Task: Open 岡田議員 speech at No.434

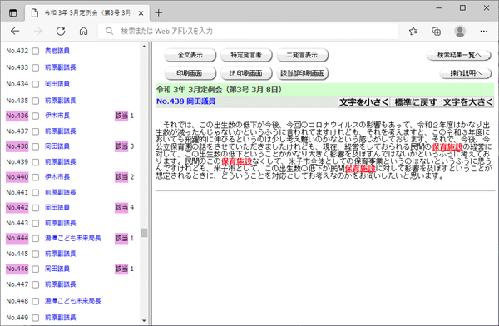Action: click(x=57, y=84)
